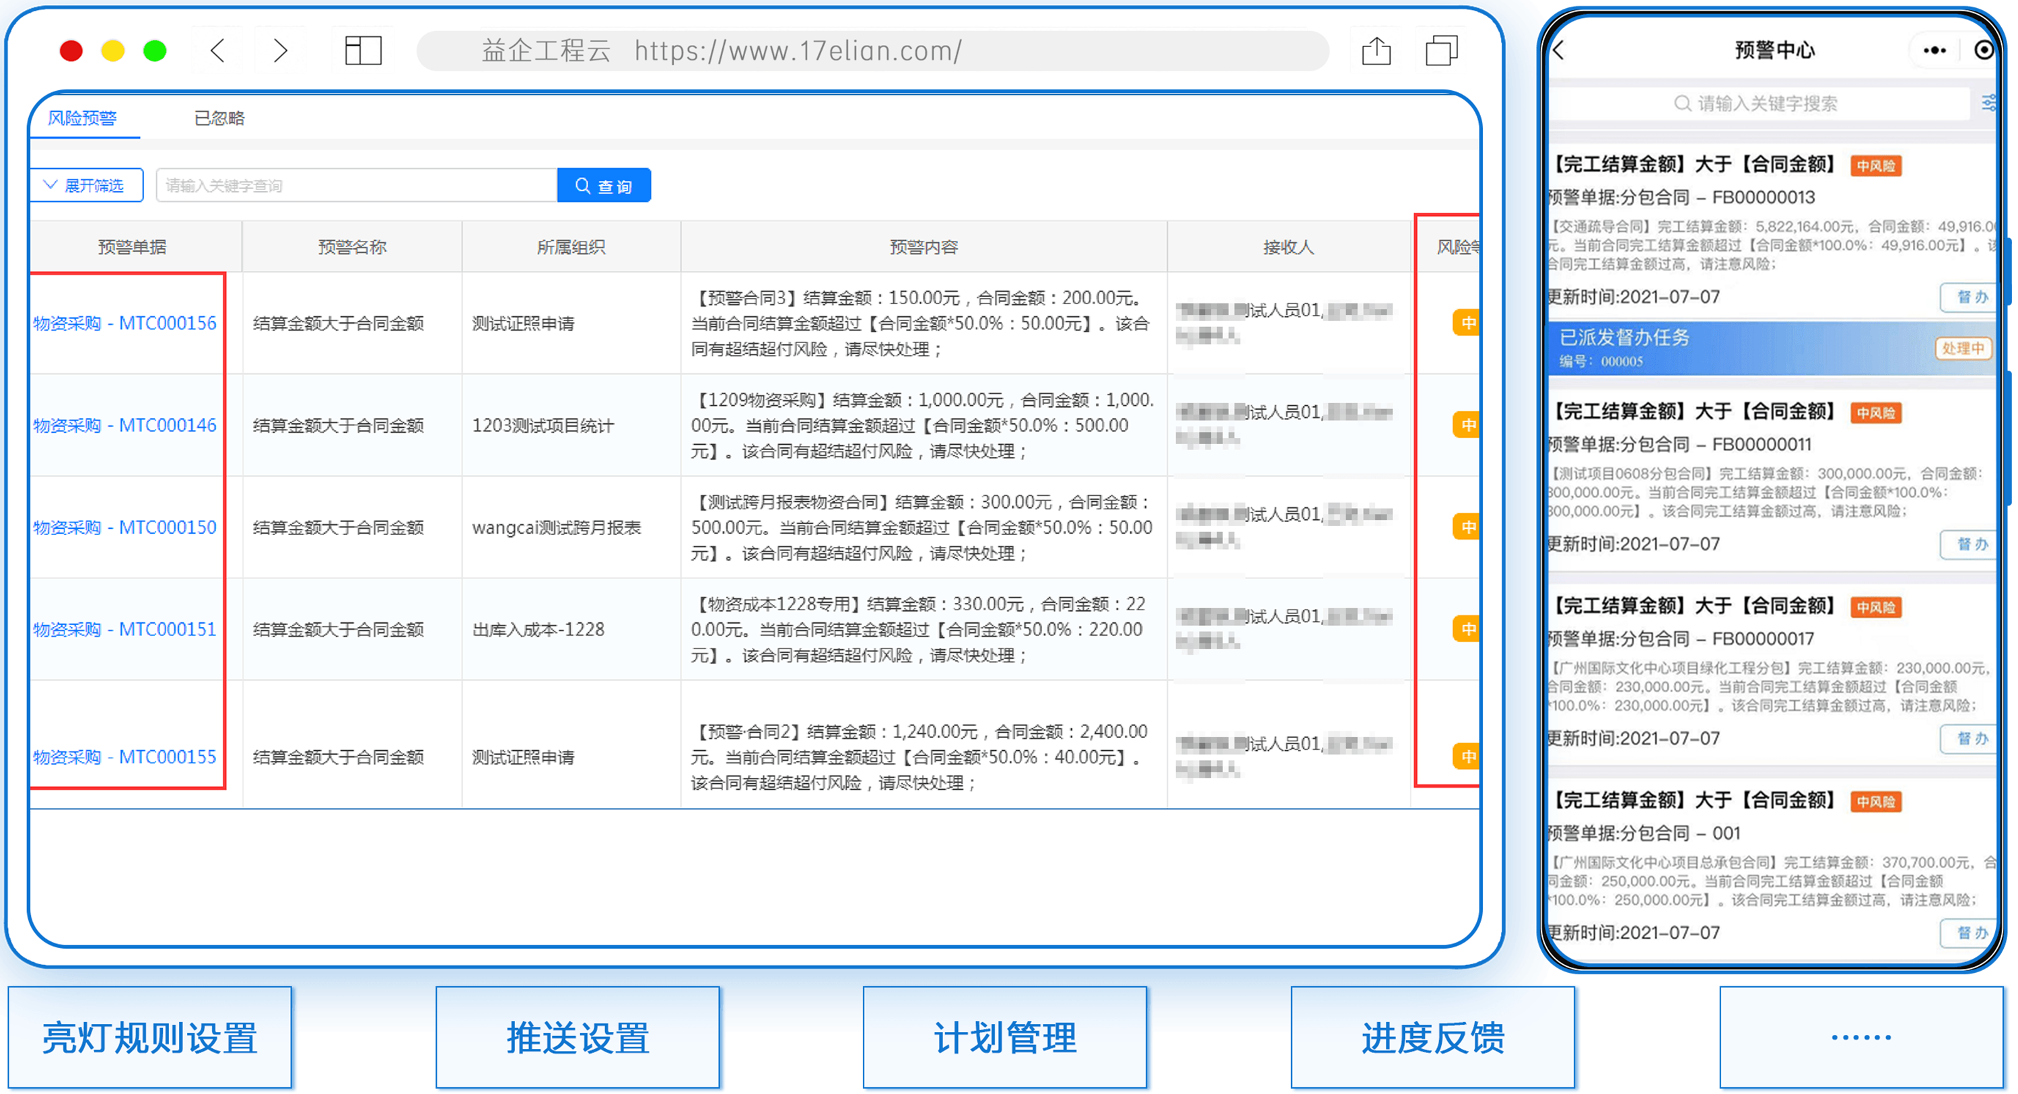Click the risk level badge in MTC000156 row
The width and height of the screenshot is (2018, 1094).
click(x=1467, y=324)
